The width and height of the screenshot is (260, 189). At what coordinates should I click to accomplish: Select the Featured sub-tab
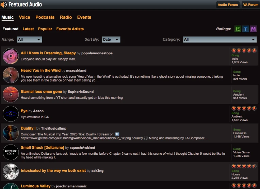11,29
